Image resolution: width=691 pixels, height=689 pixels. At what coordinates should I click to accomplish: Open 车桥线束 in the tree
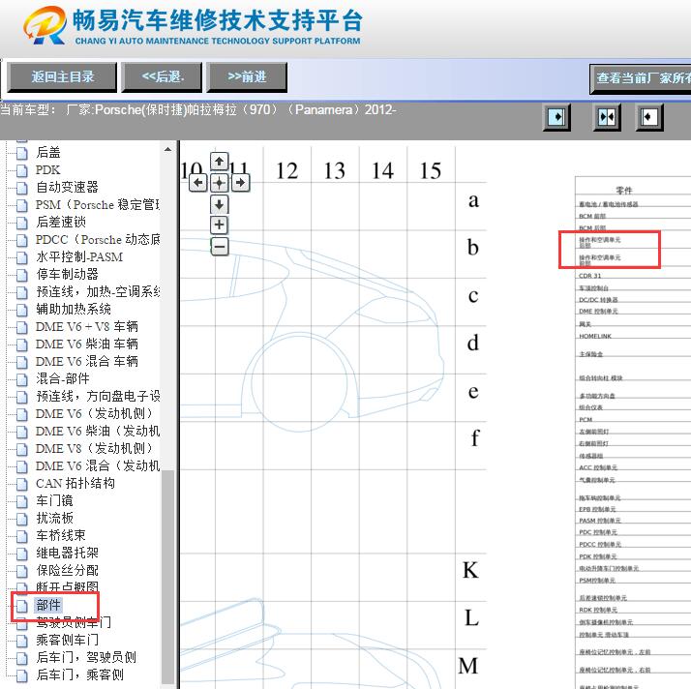61,536
